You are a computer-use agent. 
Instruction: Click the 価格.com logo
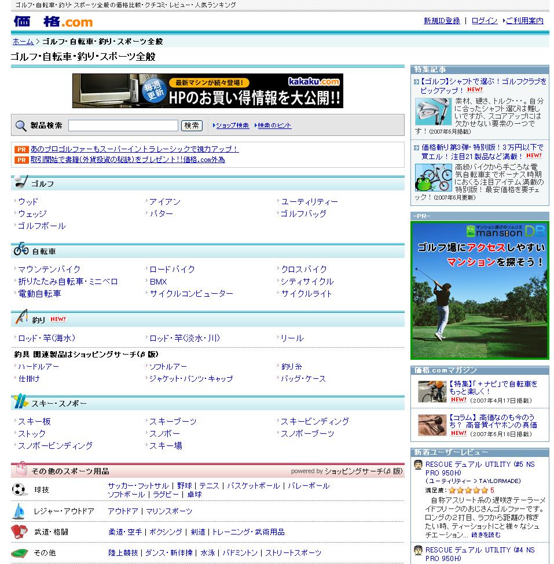[53, 21]
